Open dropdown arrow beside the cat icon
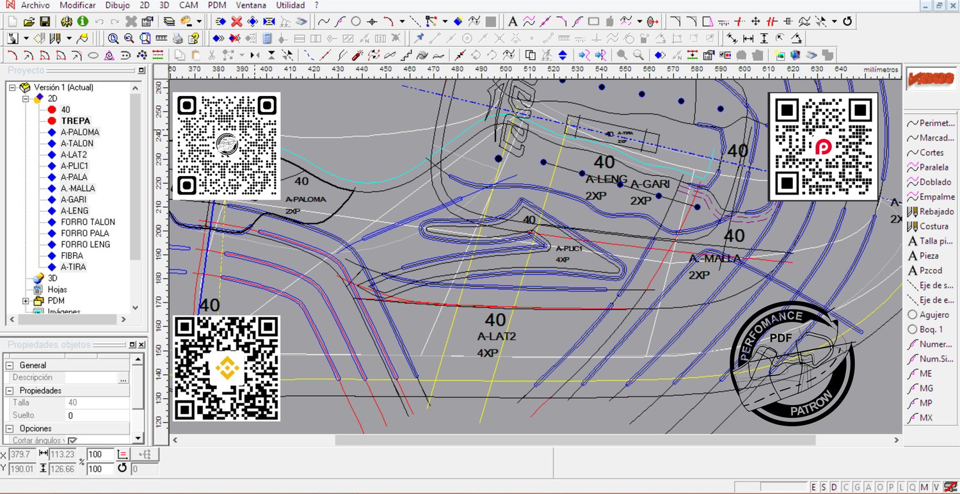 26,38
